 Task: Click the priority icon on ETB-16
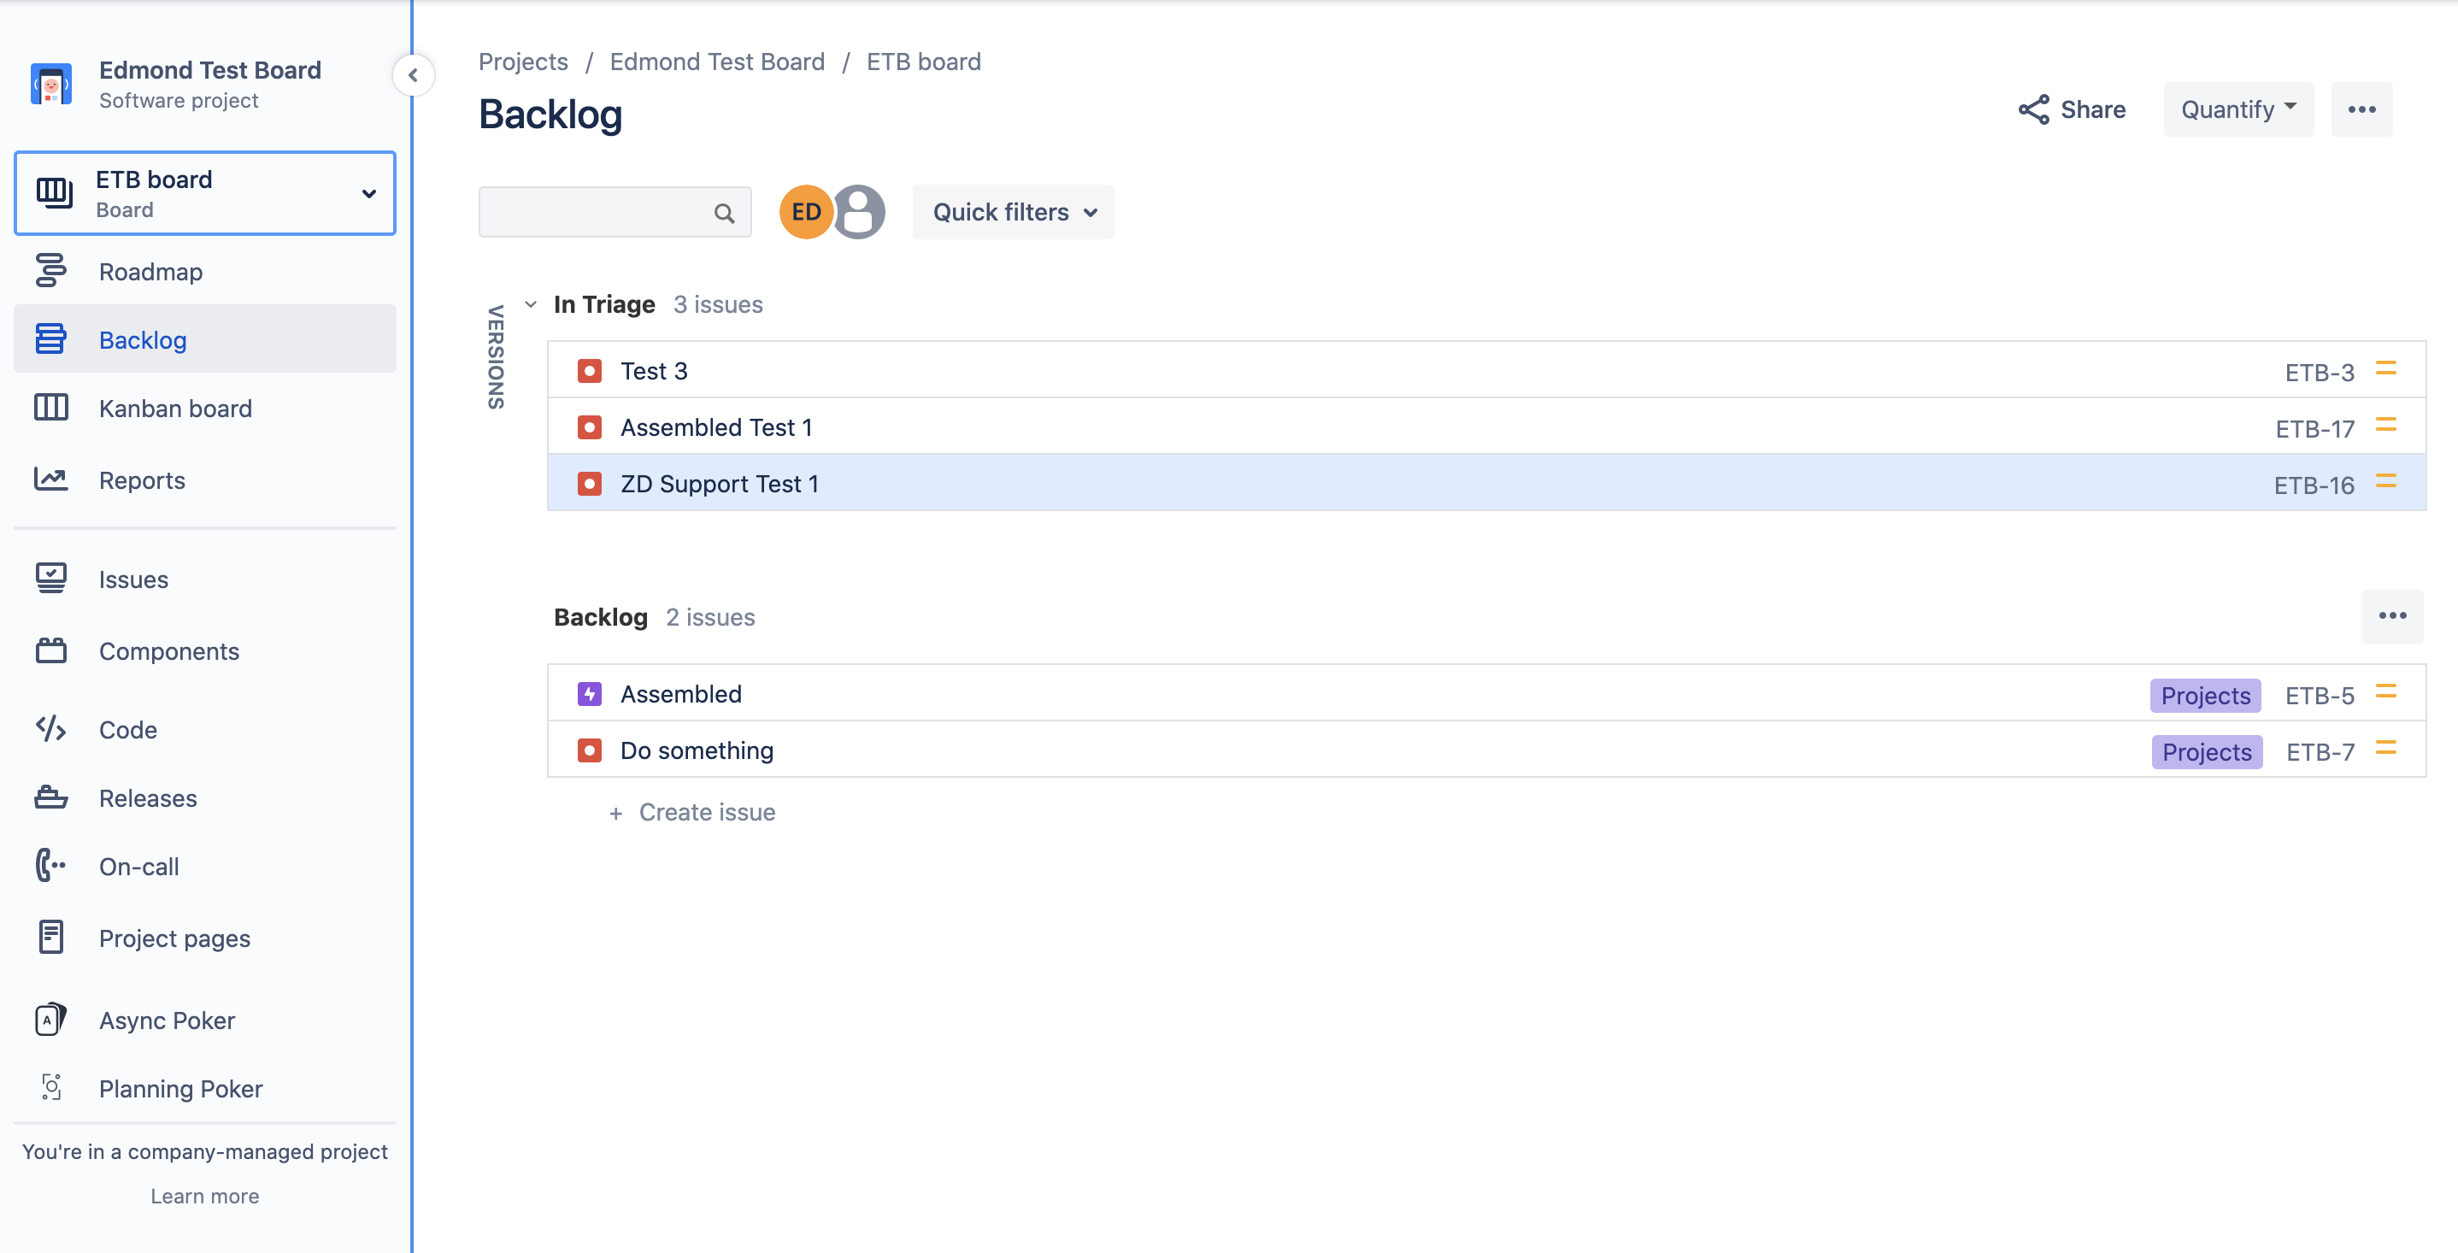click(2385, 482)
